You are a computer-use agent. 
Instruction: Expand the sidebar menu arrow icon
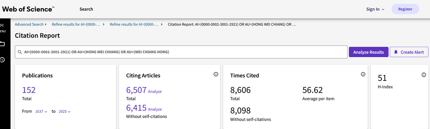2,25
